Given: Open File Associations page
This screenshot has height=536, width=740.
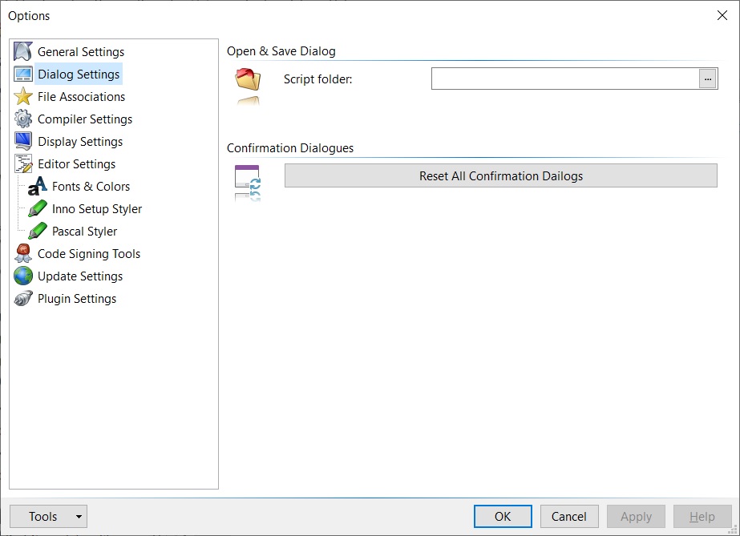Looking at the screenshot, I should pos(81,96).
